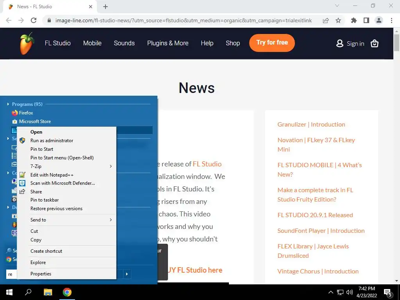
Task: Click arrow button beside Start search box
Action: [127, 274]
